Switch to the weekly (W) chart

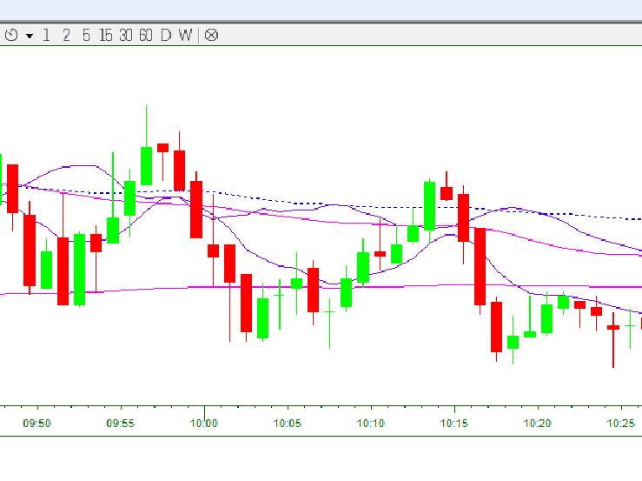tap(185, 35)
